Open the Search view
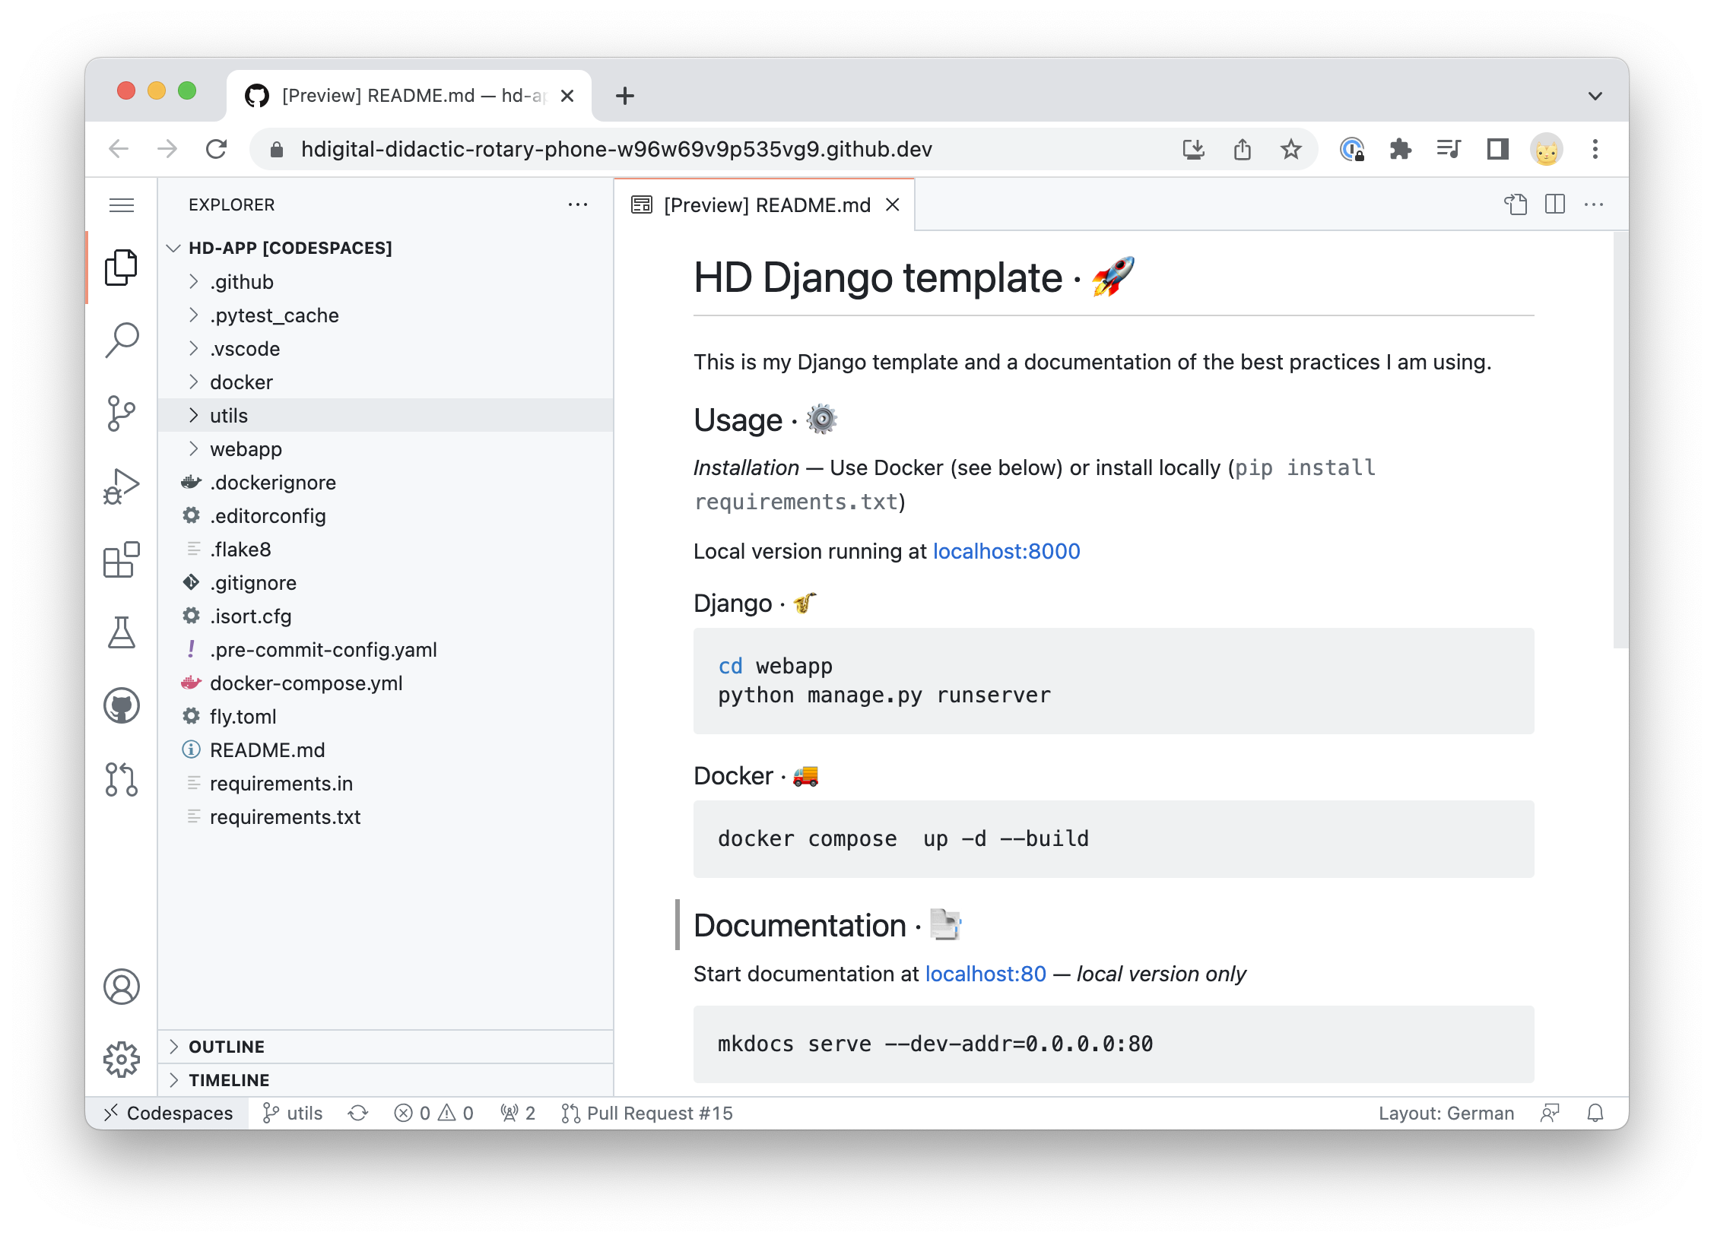Screen dimensions: 1714x1242 click(122, 341)
